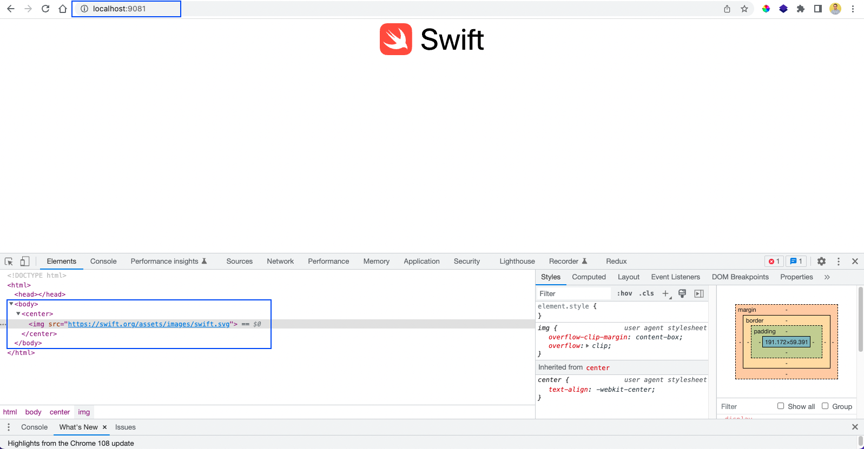Image resolution: width=864 pixels, height=449 pixels.
Task: Toggle element classes with .cls button
Action: (646, 293)
